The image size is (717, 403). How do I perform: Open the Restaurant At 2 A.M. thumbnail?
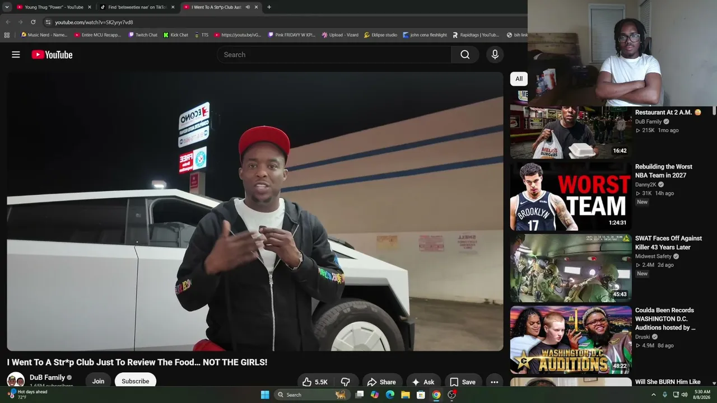tap(570, 132)
